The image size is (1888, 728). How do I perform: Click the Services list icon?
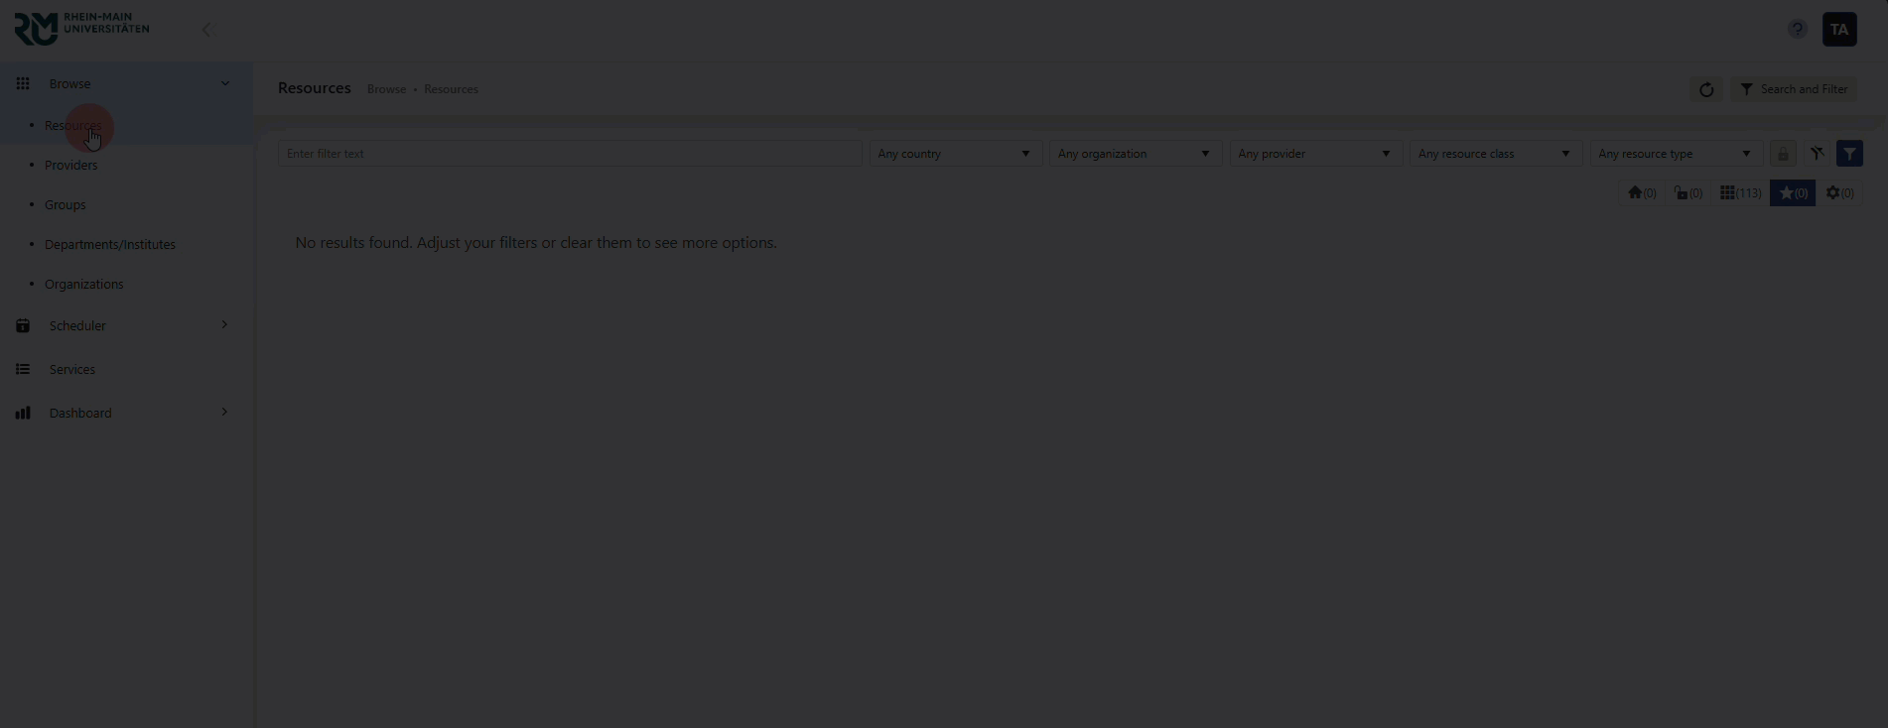point(23,369)
